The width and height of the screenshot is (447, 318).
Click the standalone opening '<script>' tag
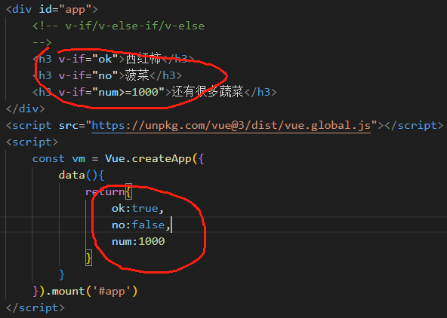tap(32, 142)
